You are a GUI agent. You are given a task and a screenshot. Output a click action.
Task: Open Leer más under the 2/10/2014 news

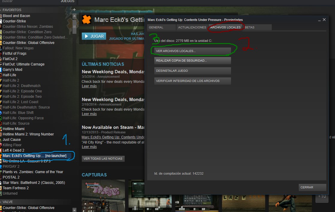tap(89, 114)
